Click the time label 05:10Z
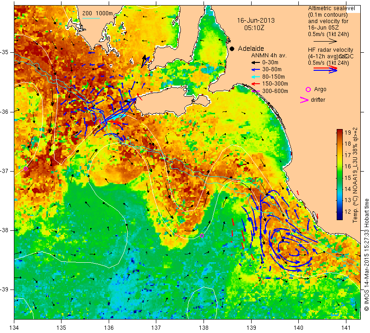The width and height of the screenshot is (370, 333). point(254,28)
